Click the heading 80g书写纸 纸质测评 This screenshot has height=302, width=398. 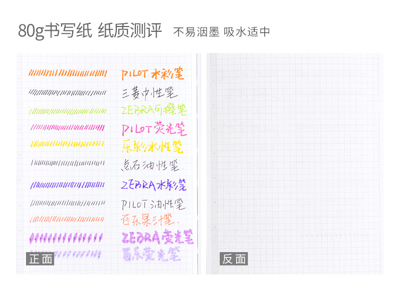tap(90, 31)
